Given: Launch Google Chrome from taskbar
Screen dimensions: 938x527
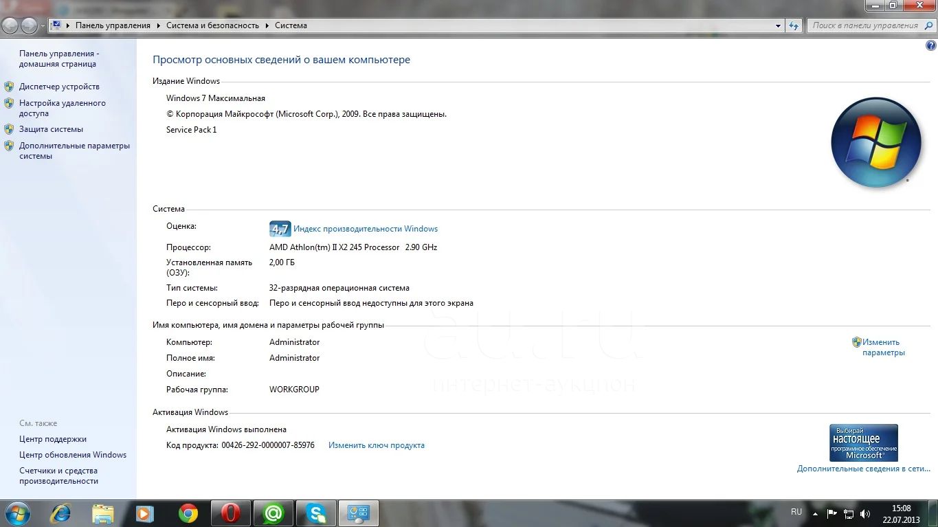Looking at the screenshot, I should coord(188,513).
